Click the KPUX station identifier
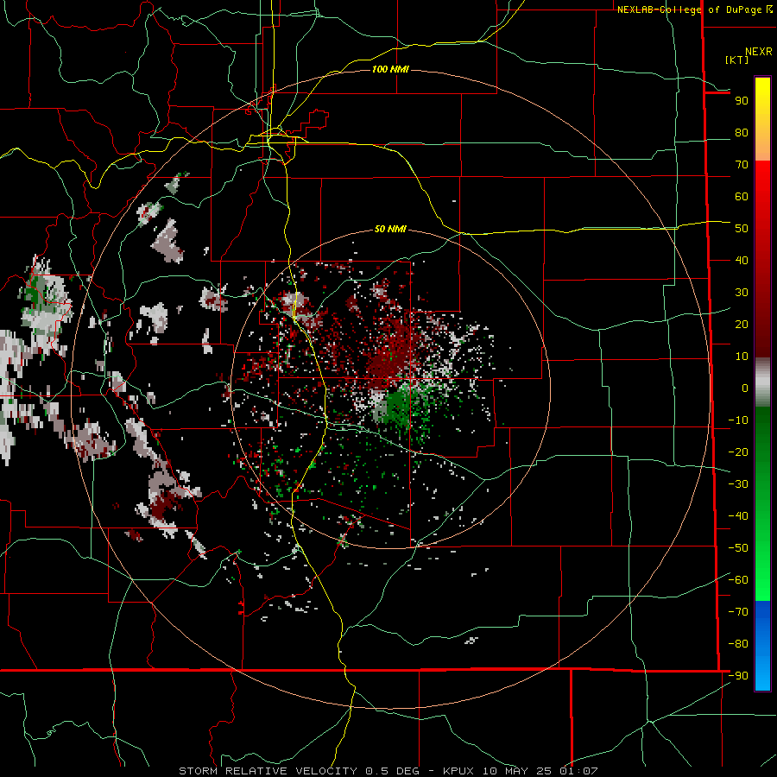 [x=458, y=771]
